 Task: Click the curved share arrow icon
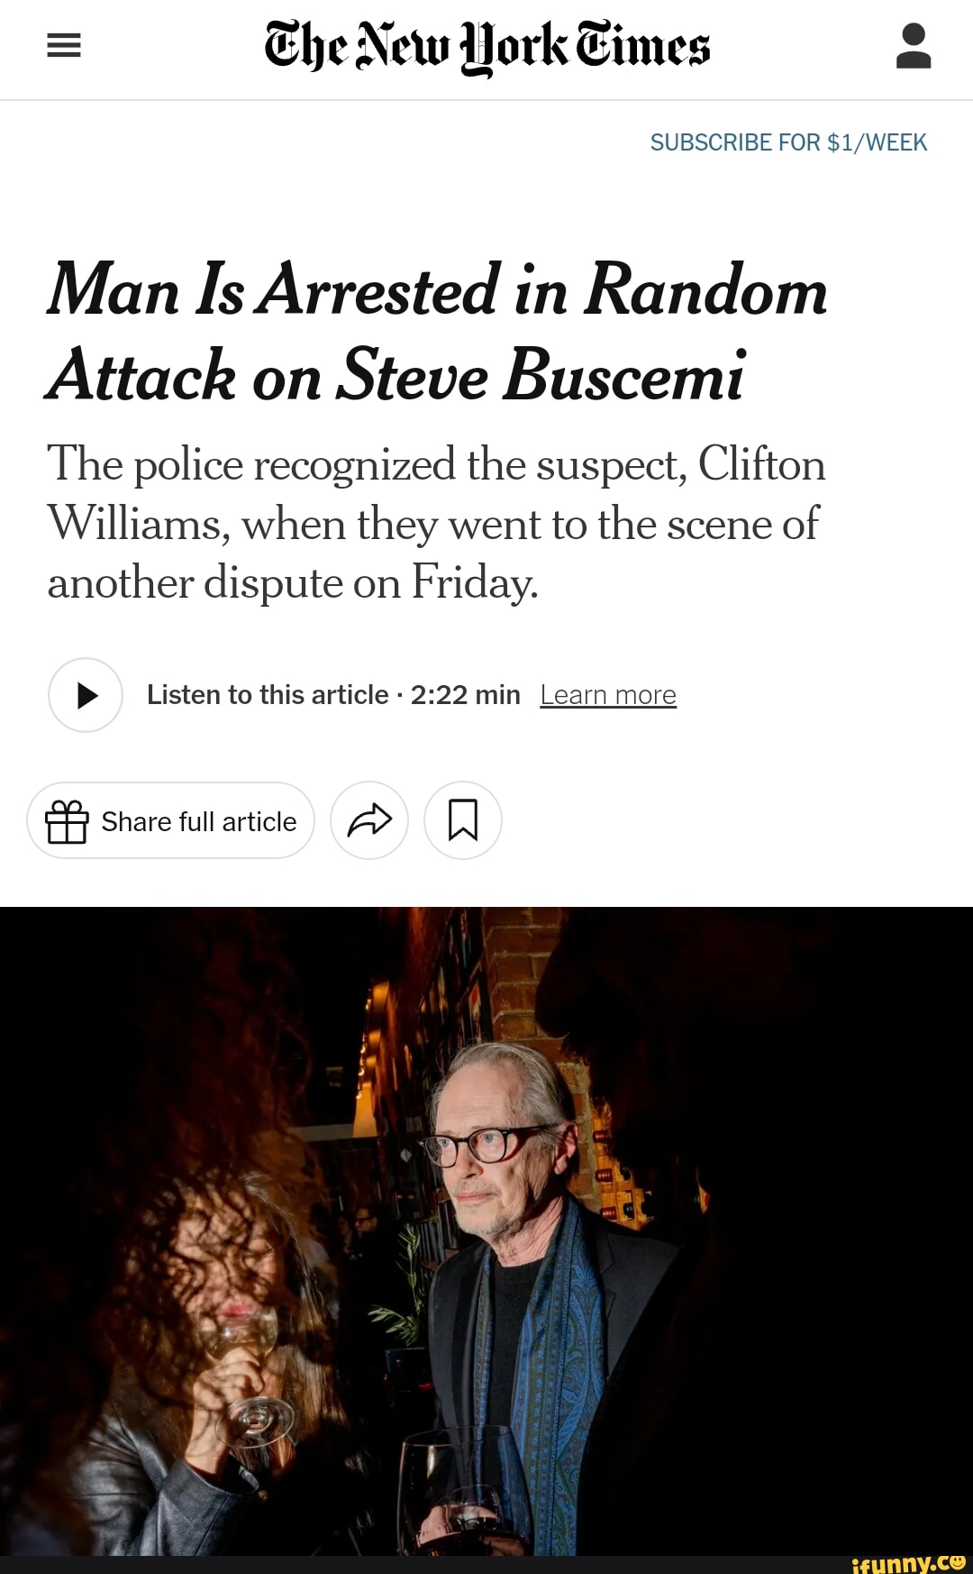tap(369, 820)
